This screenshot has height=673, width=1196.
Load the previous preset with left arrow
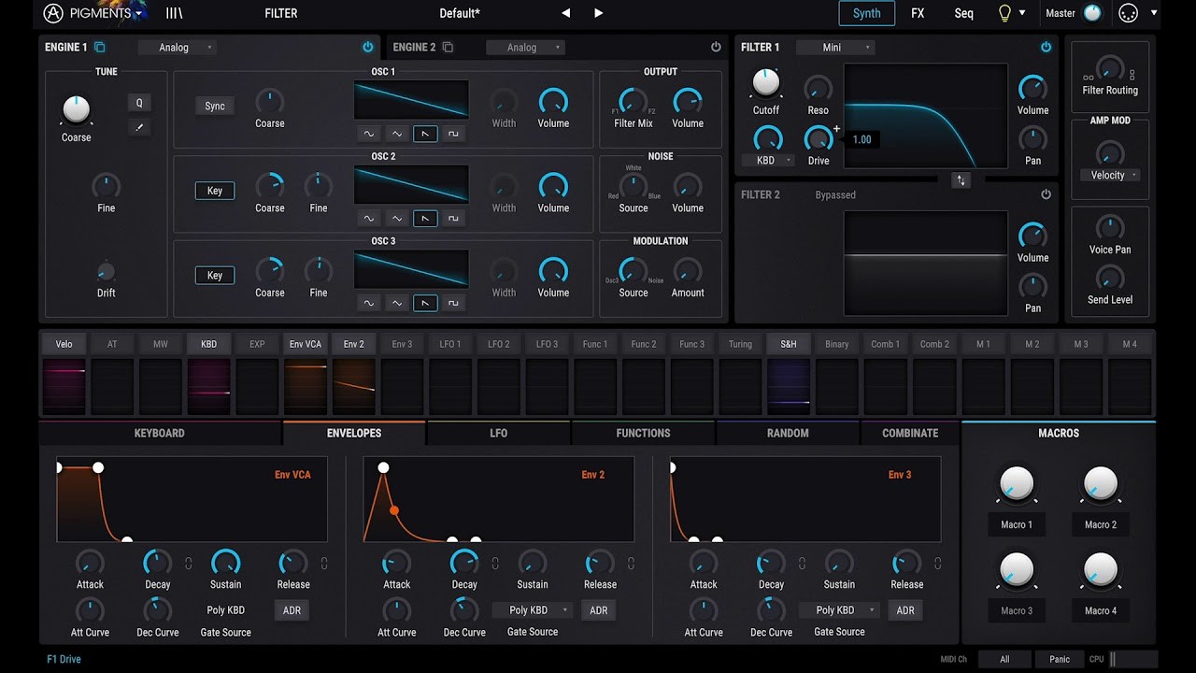(x=565, y=13)
